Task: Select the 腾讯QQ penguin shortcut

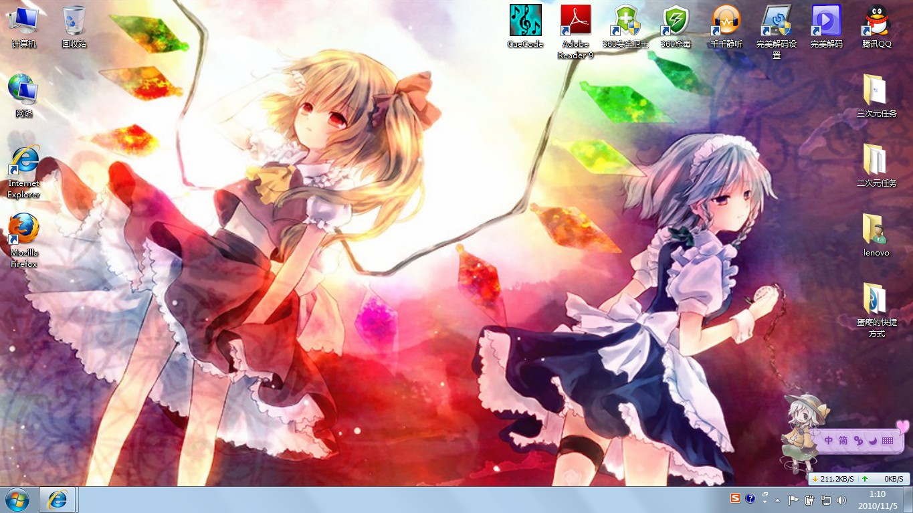Action: point(877,25)
